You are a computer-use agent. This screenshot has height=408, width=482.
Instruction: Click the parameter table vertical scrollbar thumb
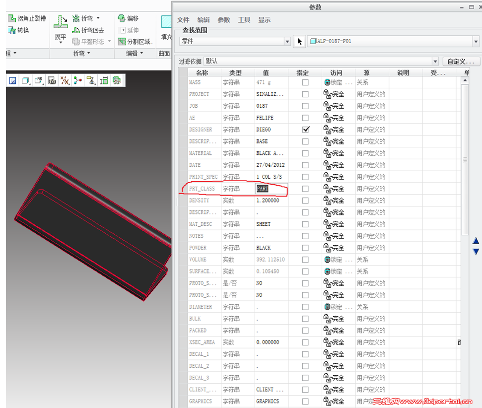(x=465, y=160)
